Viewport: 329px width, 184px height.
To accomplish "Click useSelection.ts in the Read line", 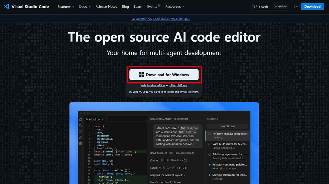I will click(185, 153).
